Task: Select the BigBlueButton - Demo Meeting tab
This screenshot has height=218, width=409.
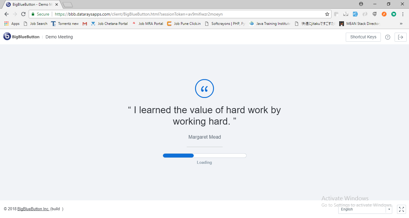Action: [x=30, y=4]
